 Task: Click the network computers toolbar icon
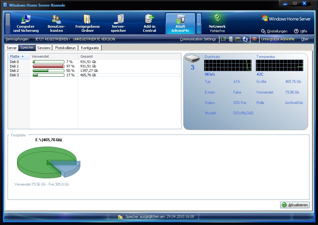pos(245,39)
